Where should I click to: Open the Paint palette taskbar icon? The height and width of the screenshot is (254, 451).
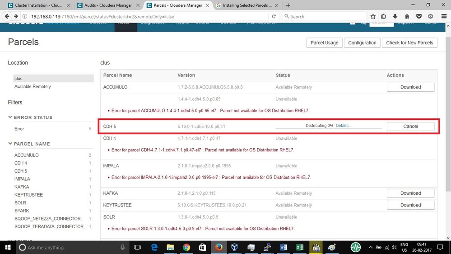coord(332,247)
